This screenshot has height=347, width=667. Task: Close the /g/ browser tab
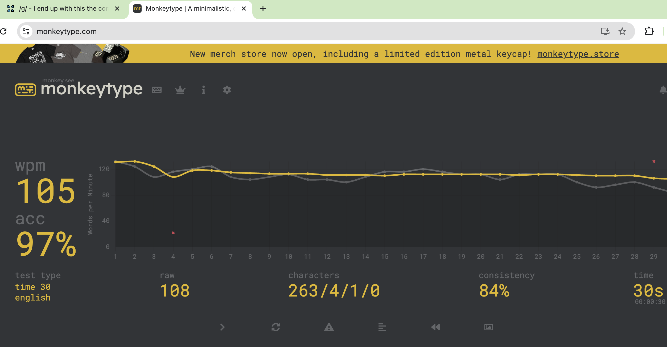click(x=117, y=9)
